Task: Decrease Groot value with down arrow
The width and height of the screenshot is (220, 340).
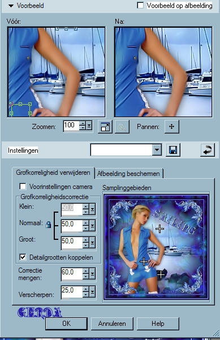Action: click(x=86, y=245)
